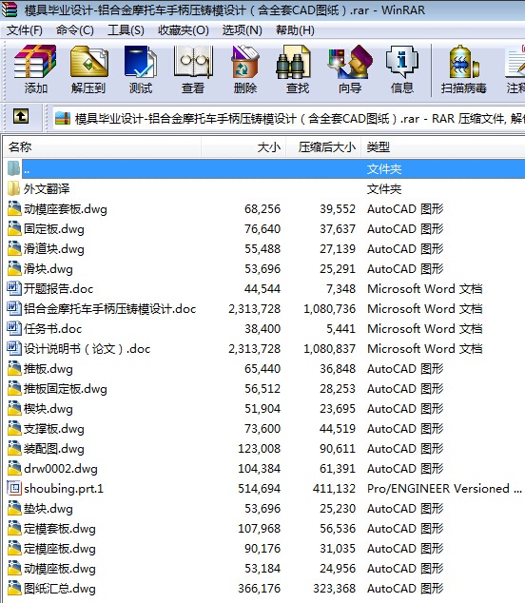The width and height of the screenshot is (525, 603).
Task: Click the icon of 装配图.dwg
Action: click(14, 448)
